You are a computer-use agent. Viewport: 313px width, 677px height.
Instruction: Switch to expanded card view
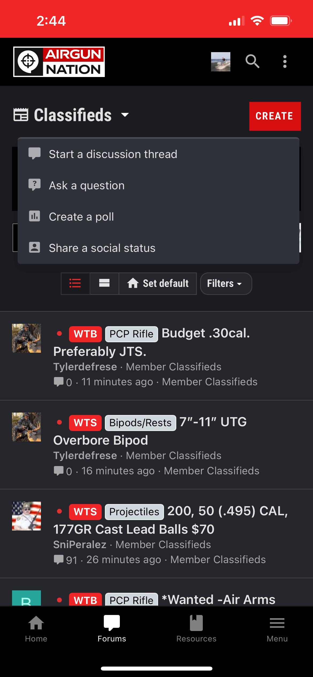click(104, 283)
